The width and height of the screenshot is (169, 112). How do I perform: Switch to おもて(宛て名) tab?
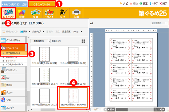click(x=14, y=4)
